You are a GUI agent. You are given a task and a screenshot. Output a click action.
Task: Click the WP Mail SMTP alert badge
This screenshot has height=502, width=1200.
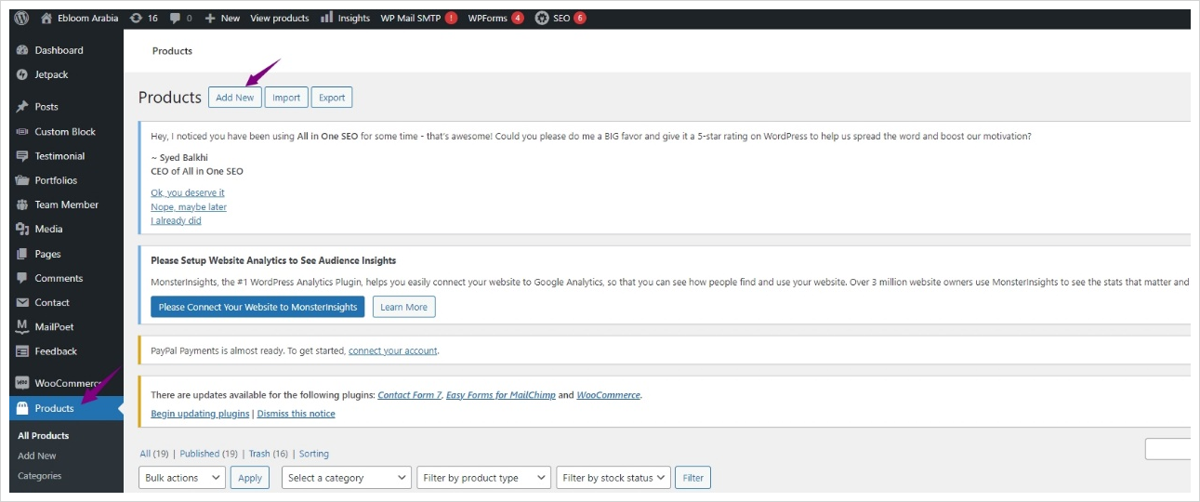point(451,18)
